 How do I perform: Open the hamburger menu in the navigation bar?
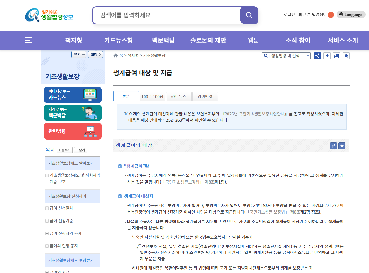pos(28,40)
